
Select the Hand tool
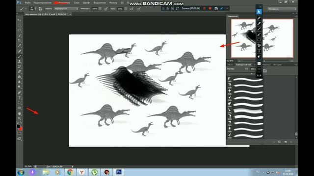tap(19, 113)
